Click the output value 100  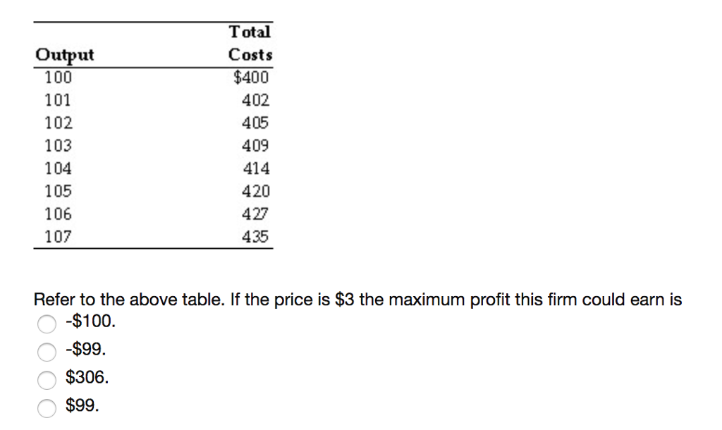tap(59, 78)
